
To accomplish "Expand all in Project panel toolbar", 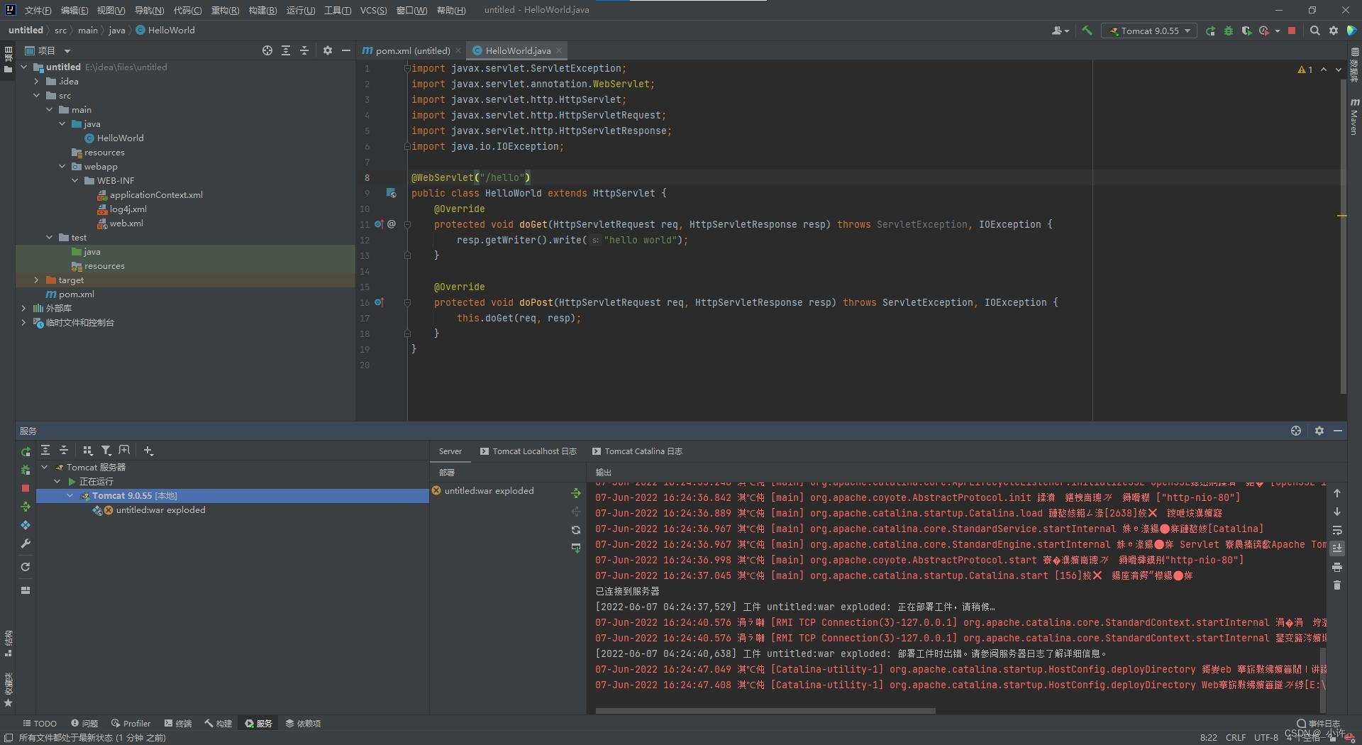I will pos(286,50).
